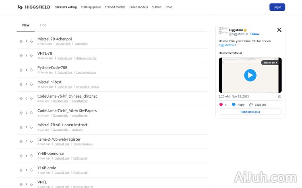Select the New tab
Image resolution: width=302 pixels, height=188 pixels.
(x=26, y=25)
